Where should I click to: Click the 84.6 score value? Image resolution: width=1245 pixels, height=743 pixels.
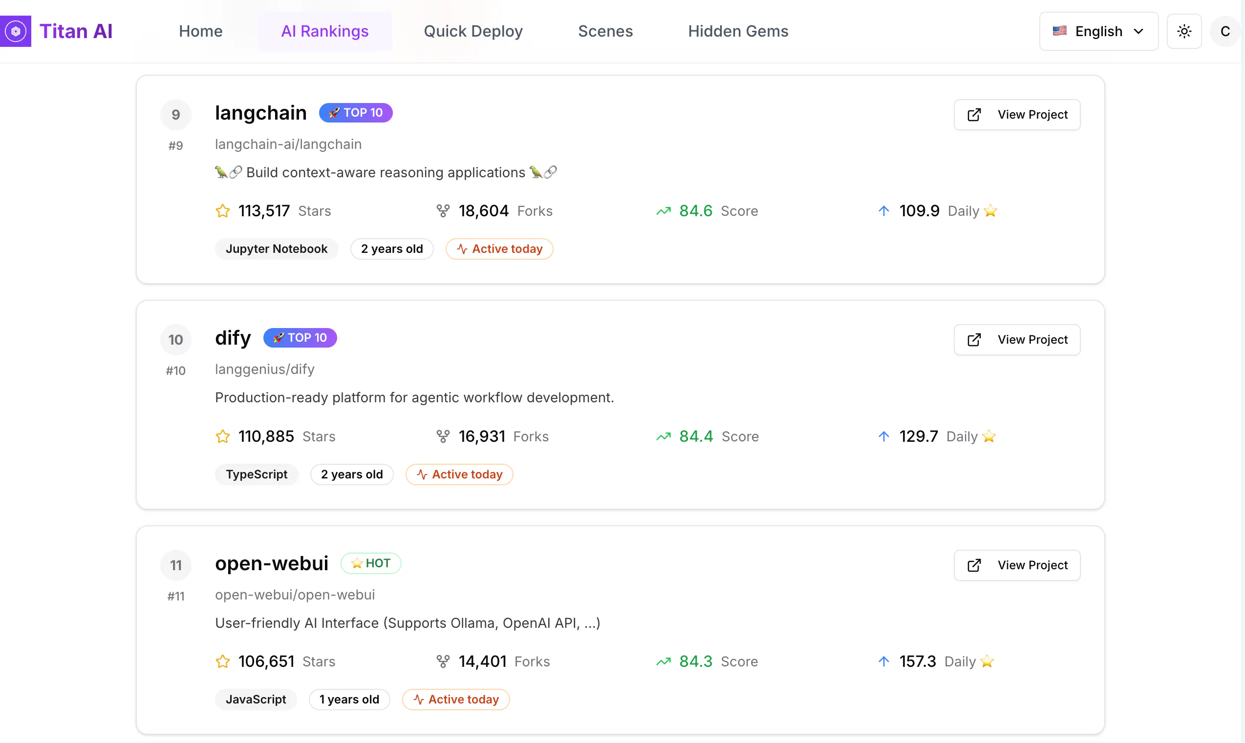pyautogui.click(x=696, y=211)
